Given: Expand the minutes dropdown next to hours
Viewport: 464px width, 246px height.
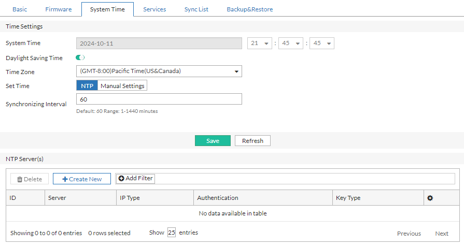Looking at the screenshot, I should (291, 44).
